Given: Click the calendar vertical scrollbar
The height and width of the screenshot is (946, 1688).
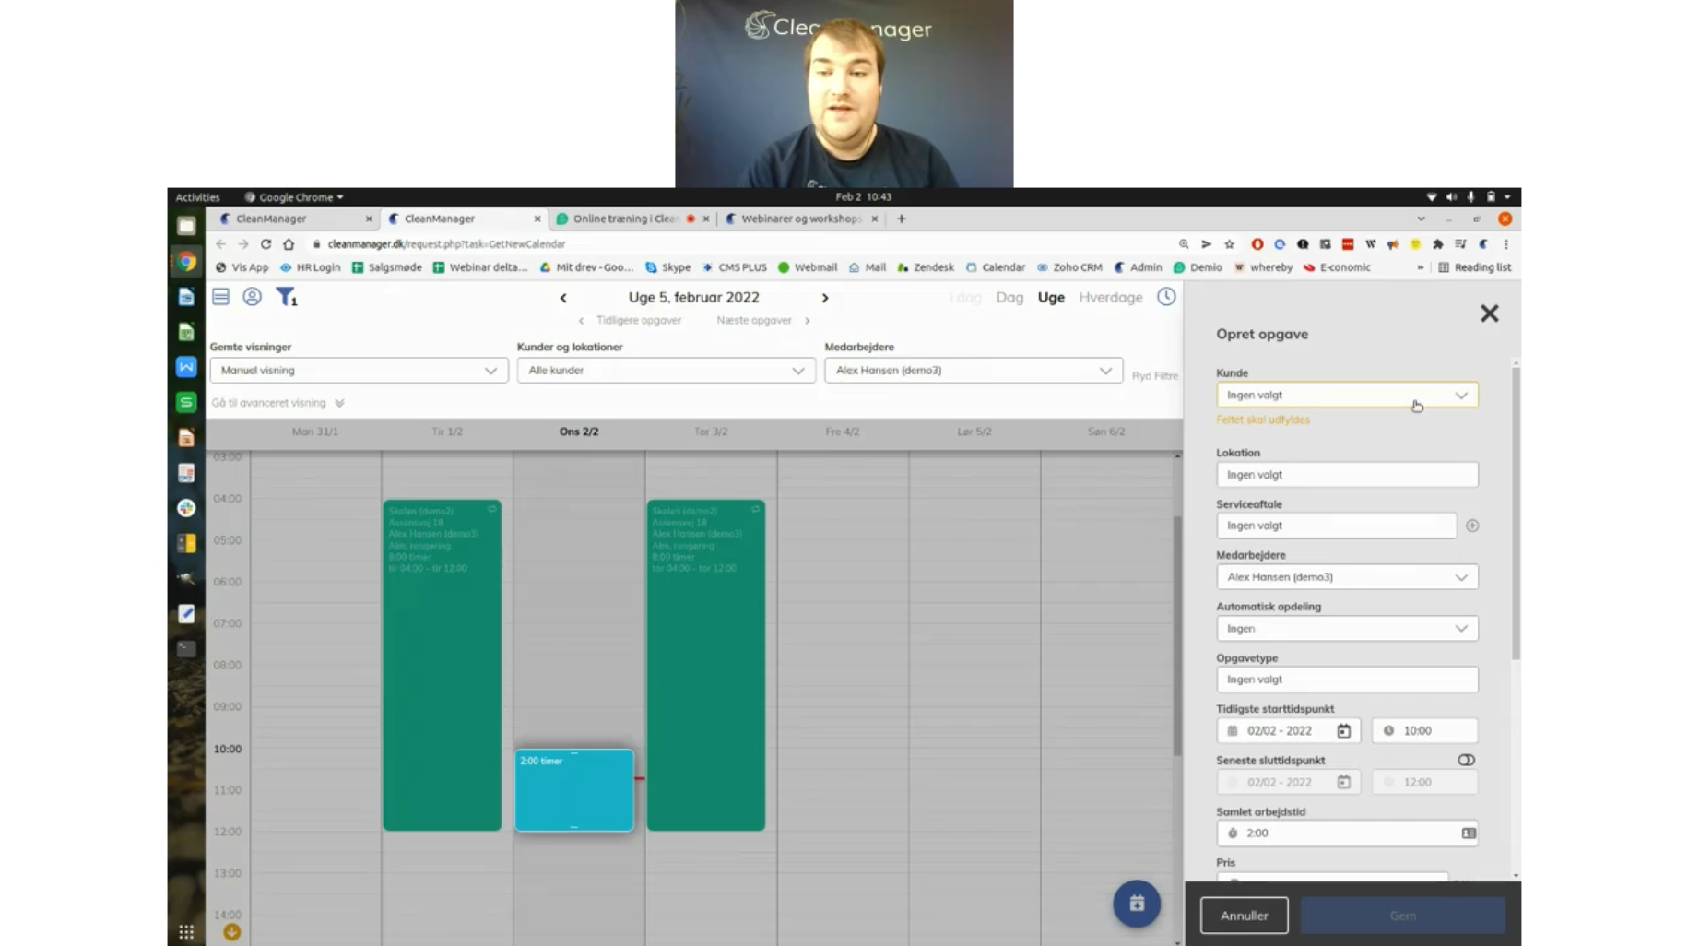Looking at the screenshot, I should coord(1177,636).
